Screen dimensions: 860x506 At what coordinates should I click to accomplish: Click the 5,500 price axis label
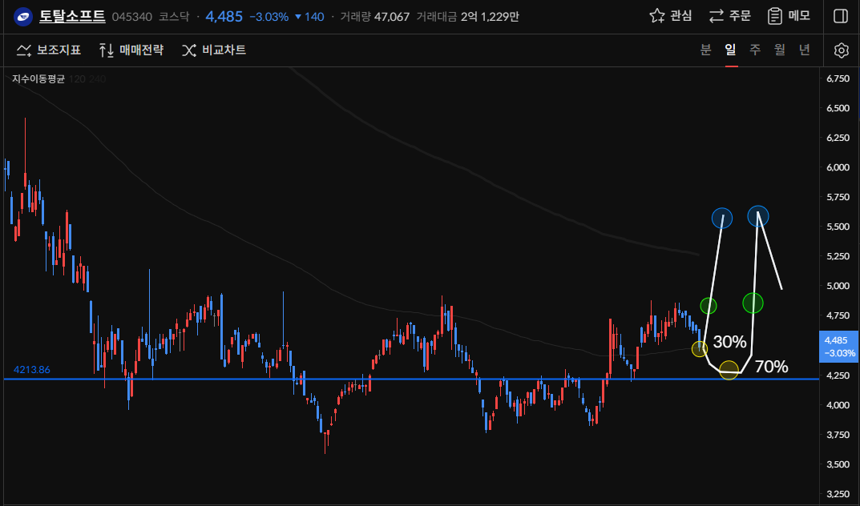[x=838, y=227]
